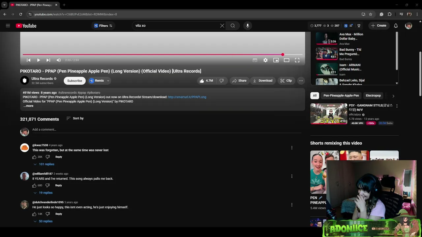The image size is (422, 237).
Task: Open the Filters button next to search
Action: click(103, 26)
